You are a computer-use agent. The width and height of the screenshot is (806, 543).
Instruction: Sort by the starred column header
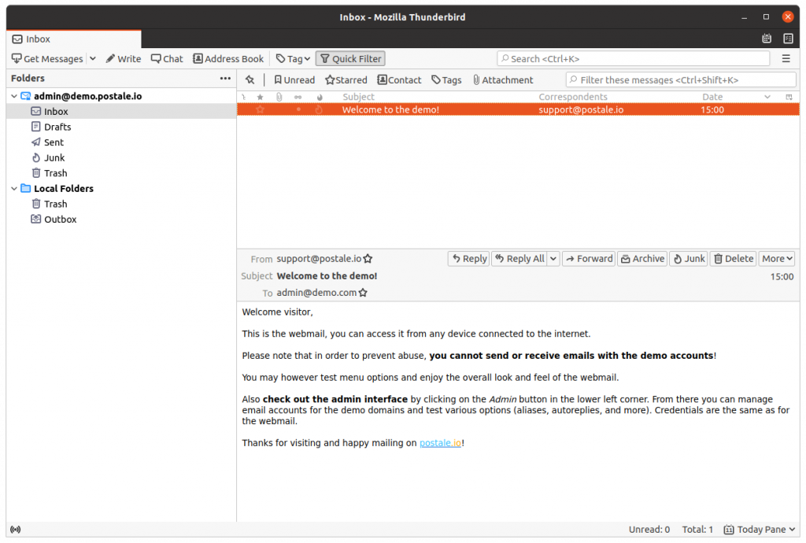coord(260,97)
